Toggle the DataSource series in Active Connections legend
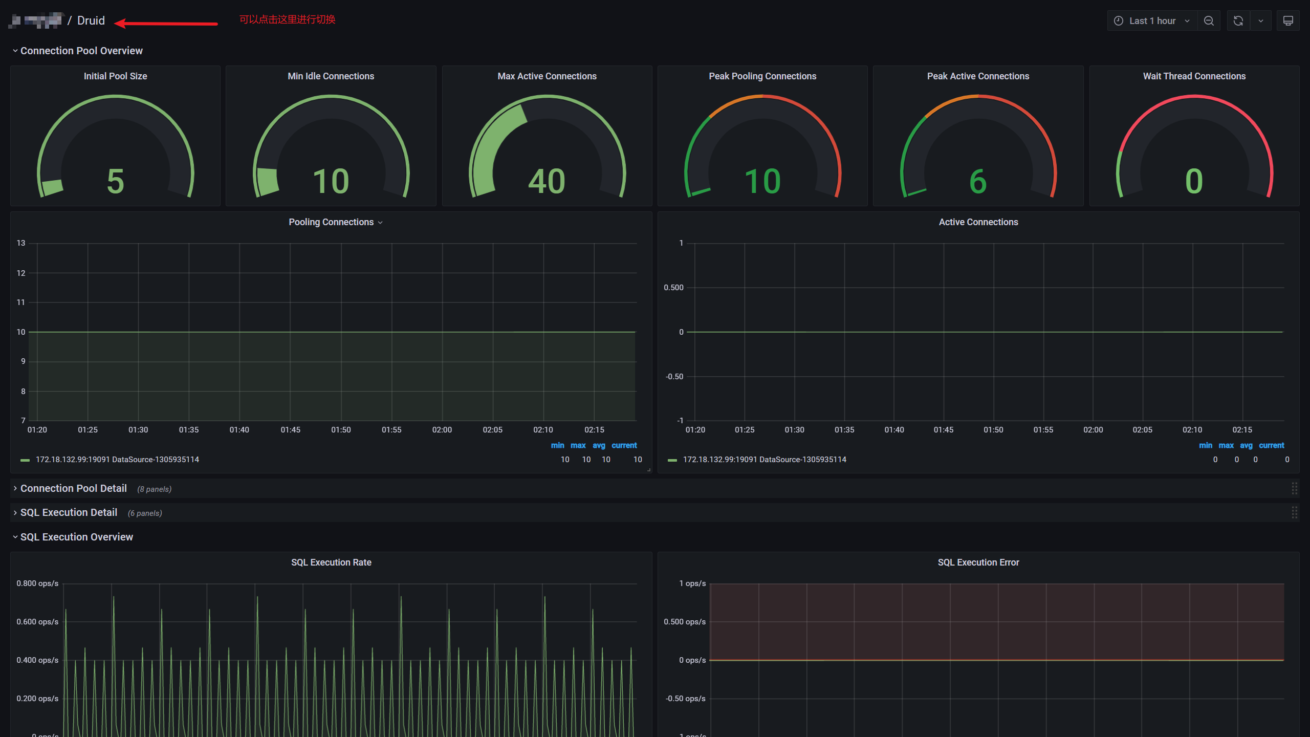Viewport: 1310px width, 737px height. pos(765,459)
